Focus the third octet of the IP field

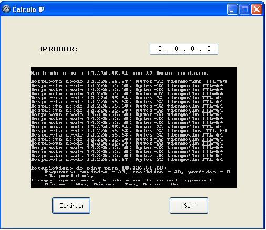point(192,49)
